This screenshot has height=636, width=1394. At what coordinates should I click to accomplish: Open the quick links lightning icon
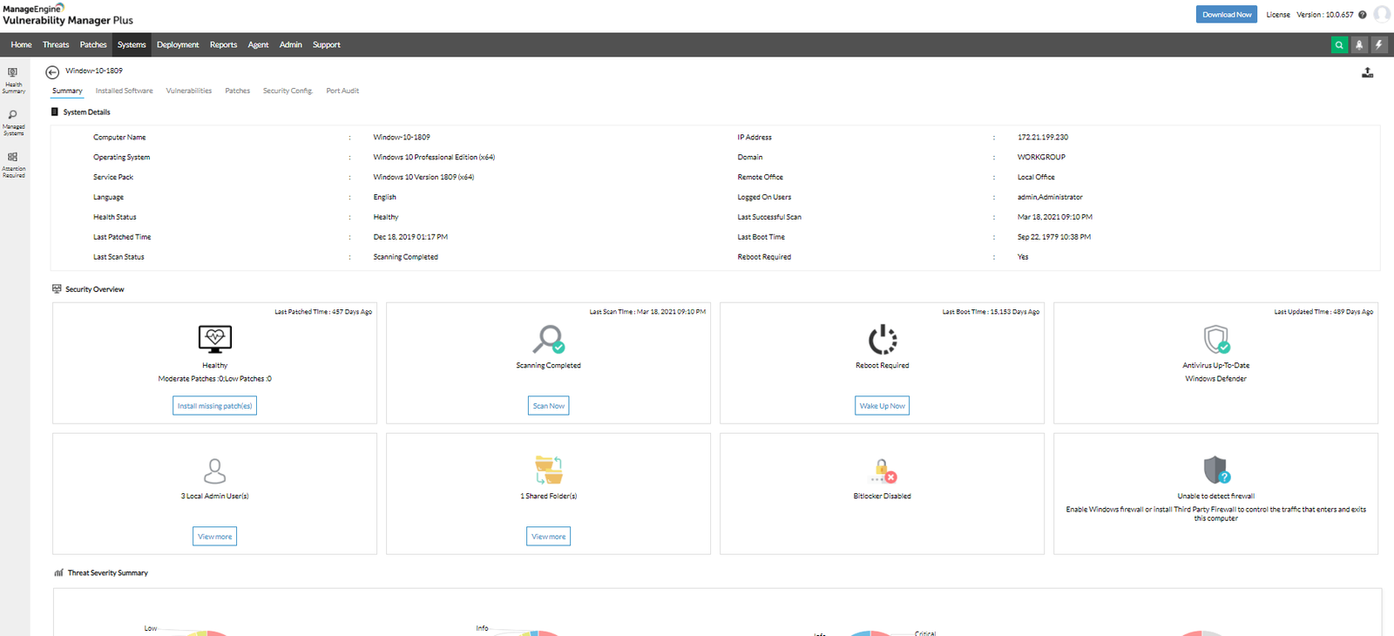[x=1379, y=45]
